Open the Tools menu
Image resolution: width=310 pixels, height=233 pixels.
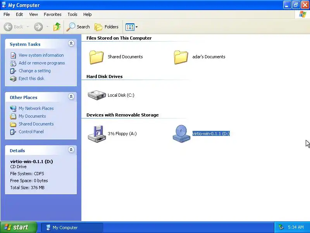[x=72, y=14]
